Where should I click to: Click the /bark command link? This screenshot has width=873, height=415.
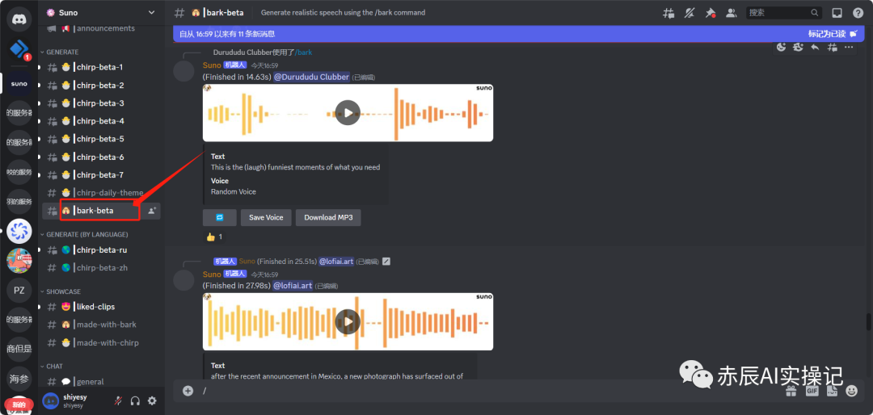(x=303, y=52)
